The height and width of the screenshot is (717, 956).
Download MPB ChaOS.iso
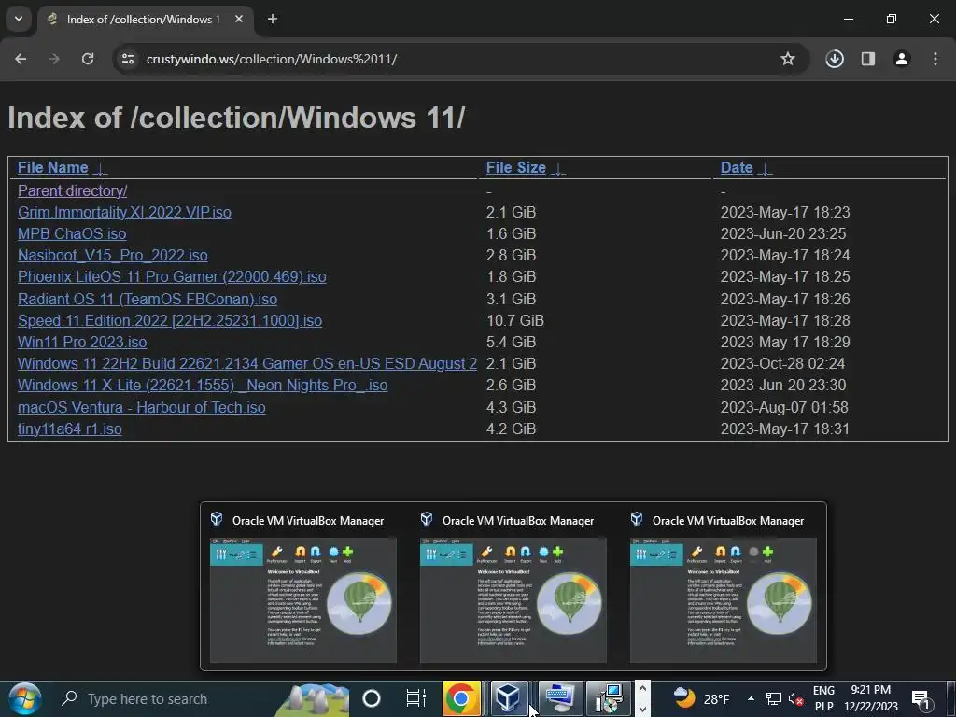pyautogui.click(x=72, y=233)
